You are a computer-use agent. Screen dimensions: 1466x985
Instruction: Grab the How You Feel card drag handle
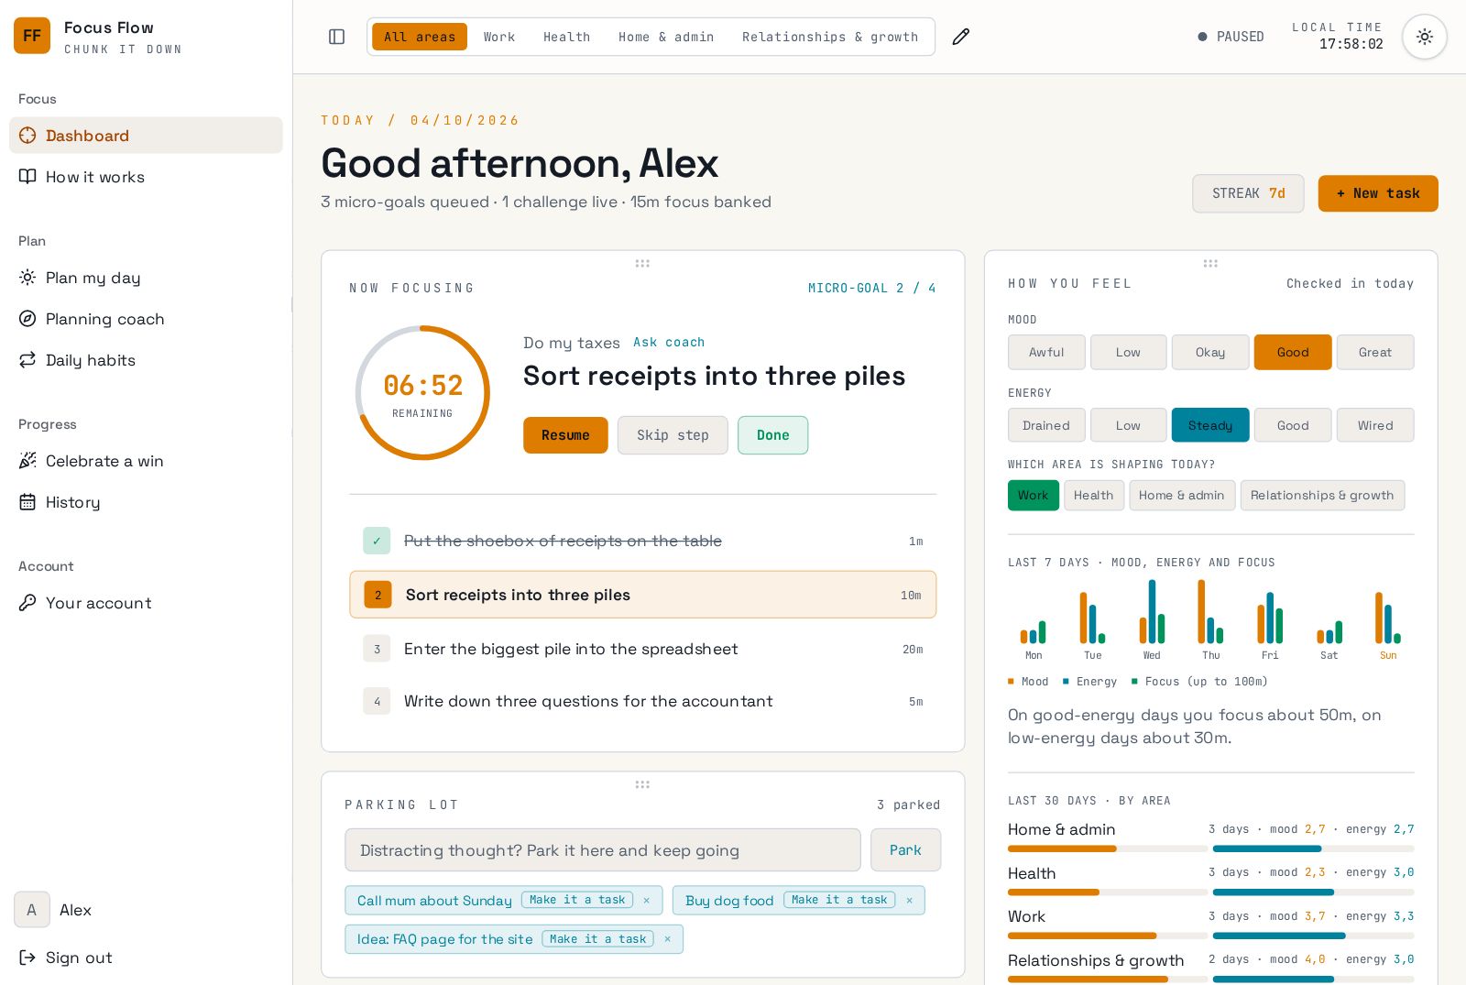pyautogui.click(x=1210, y=263)
